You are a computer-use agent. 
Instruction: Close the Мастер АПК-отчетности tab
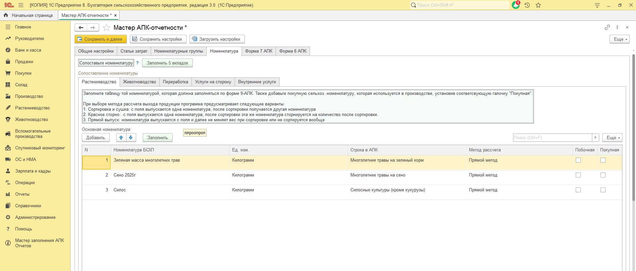coord(115,15)
